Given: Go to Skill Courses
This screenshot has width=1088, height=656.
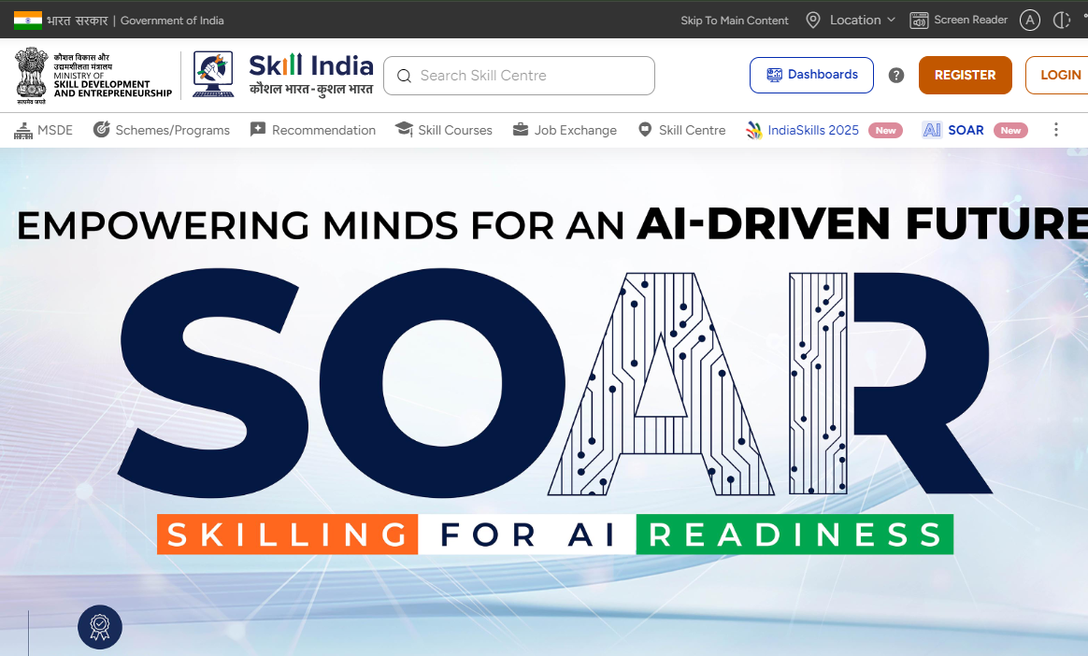Looking at the screenshot, I should coord(443,130).
